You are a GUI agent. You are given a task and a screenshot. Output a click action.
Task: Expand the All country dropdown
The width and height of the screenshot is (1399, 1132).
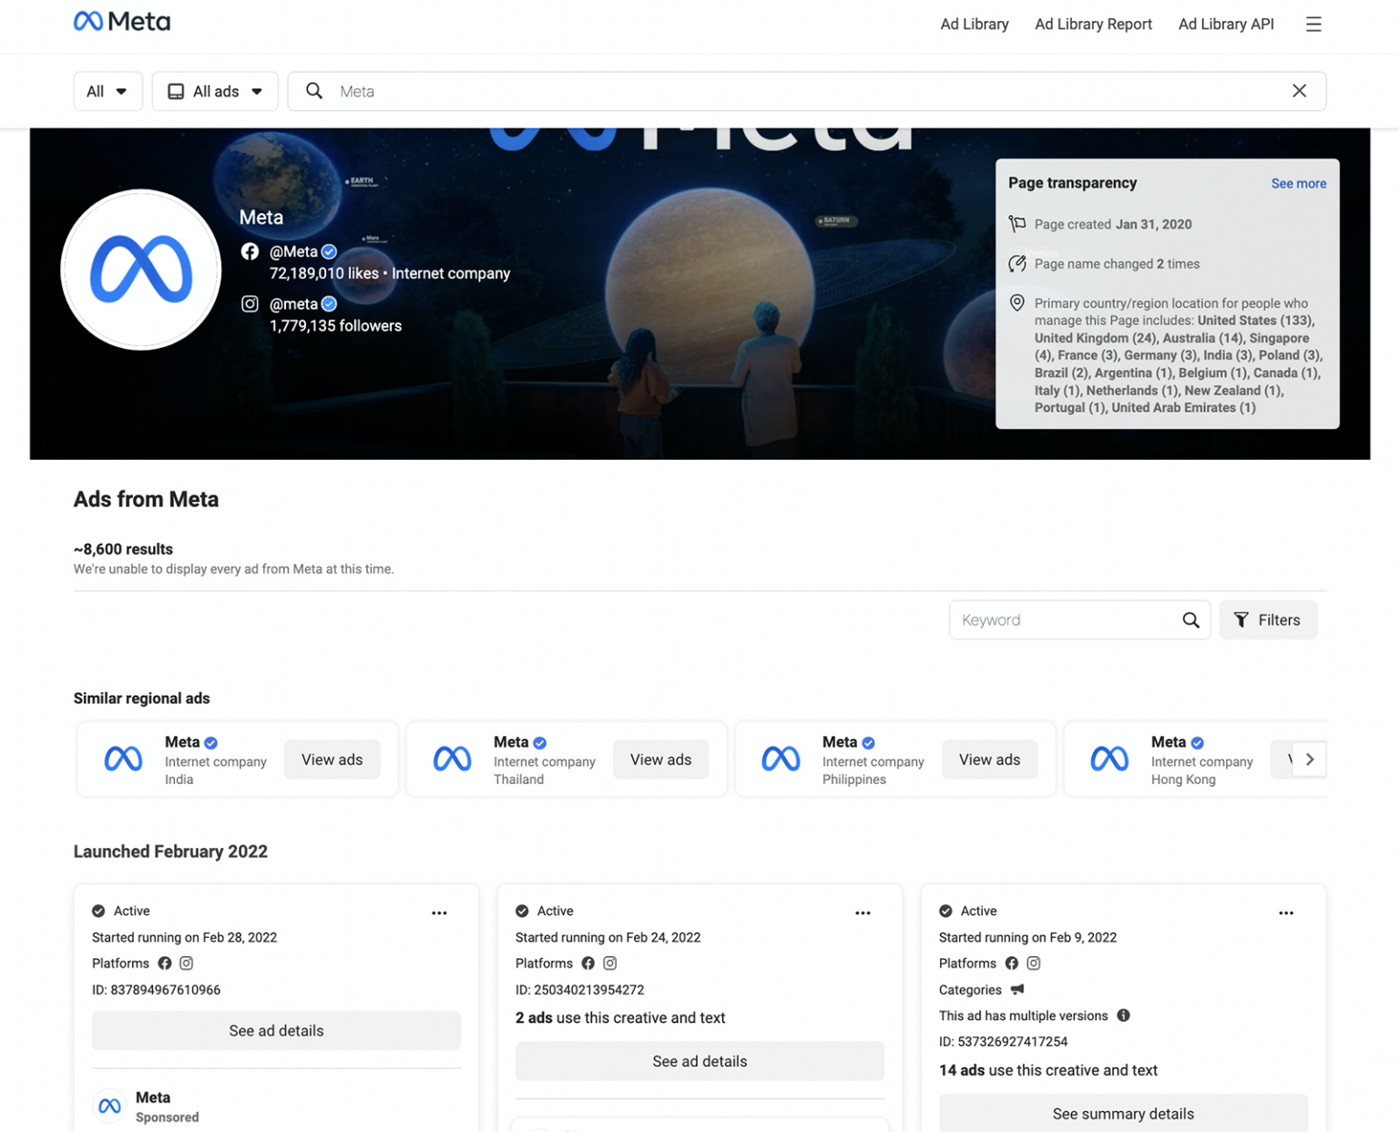(x=107, y=91)
